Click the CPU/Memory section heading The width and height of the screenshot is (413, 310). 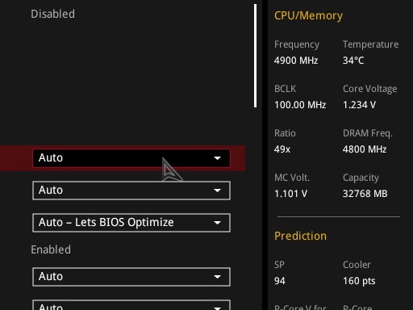pos(308,15)
